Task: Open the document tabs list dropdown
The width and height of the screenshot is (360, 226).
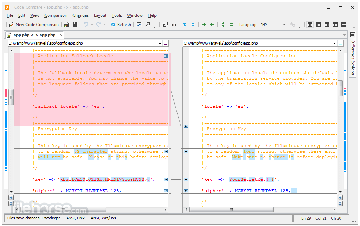Action: coord(344,35)
